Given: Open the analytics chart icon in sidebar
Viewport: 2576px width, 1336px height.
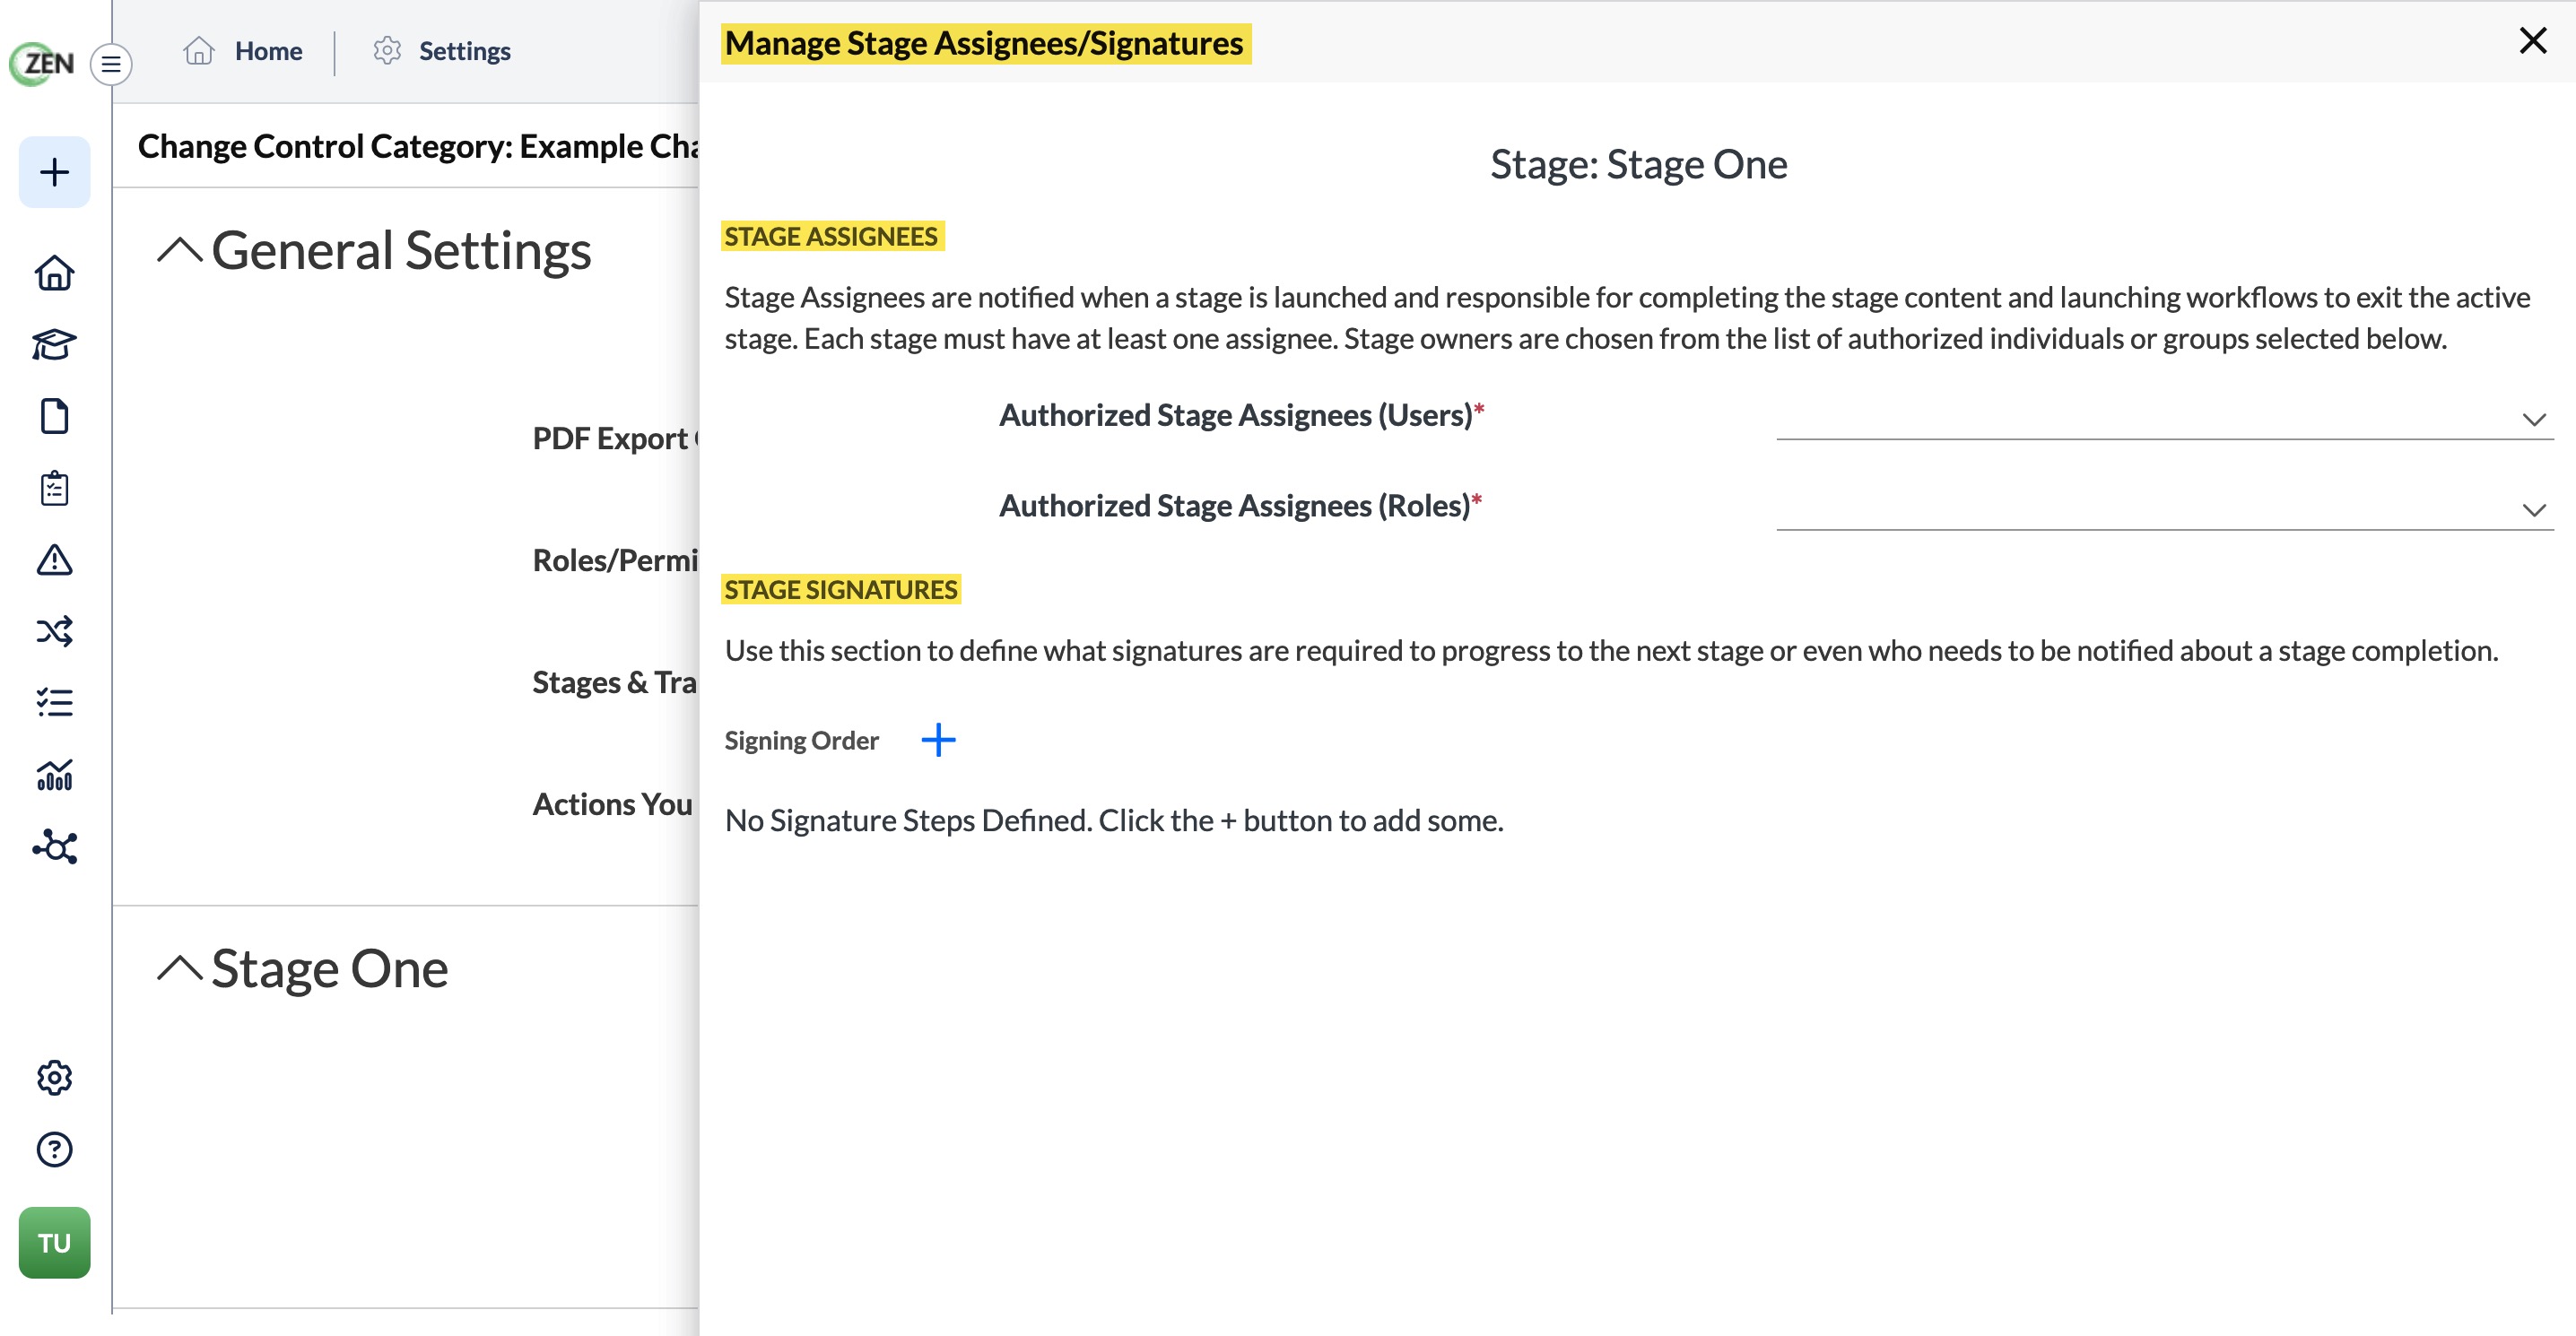Looking at the screenshot, I should tap(54, 775).
